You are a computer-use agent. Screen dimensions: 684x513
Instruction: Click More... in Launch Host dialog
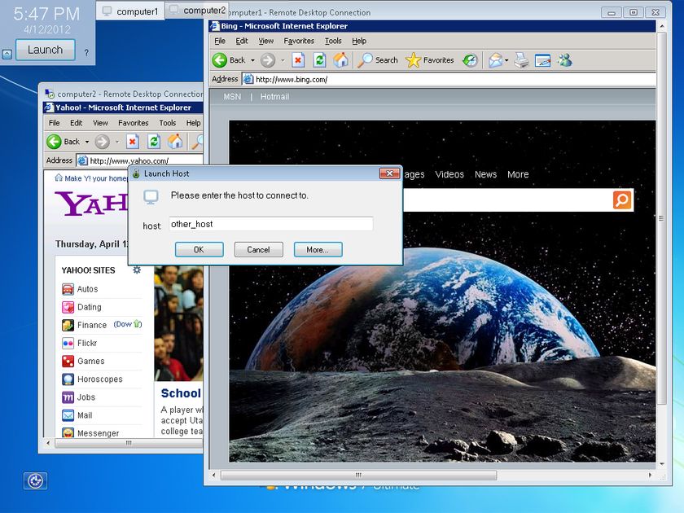point(318,249)
